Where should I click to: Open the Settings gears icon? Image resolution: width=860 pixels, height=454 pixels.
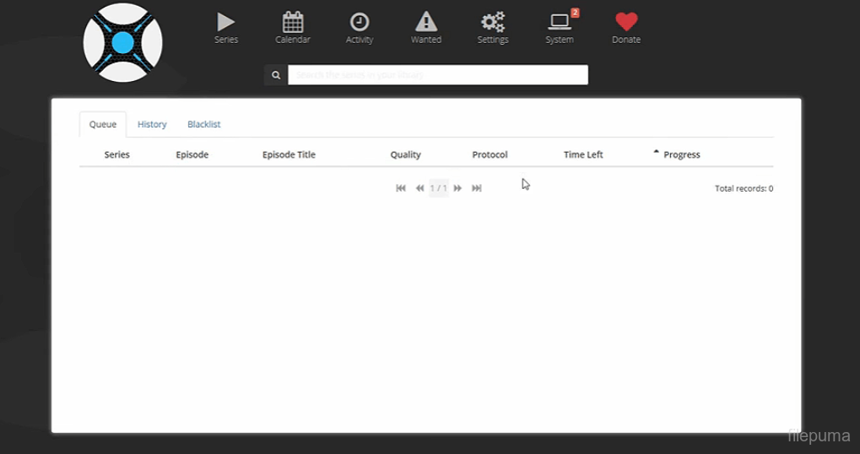[x=493, y=27]
